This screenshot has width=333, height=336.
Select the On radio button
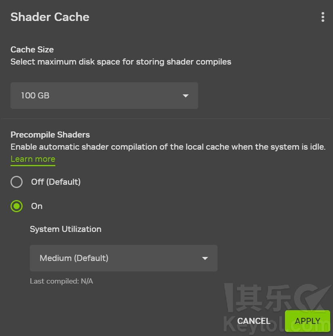(x=17, y=207)
